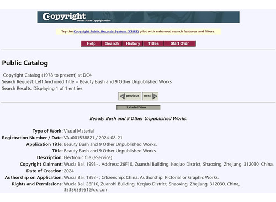Go to the previous record
Image resolution: width=276 pixels, height=202 pixels.
click(x=130, y=96)
